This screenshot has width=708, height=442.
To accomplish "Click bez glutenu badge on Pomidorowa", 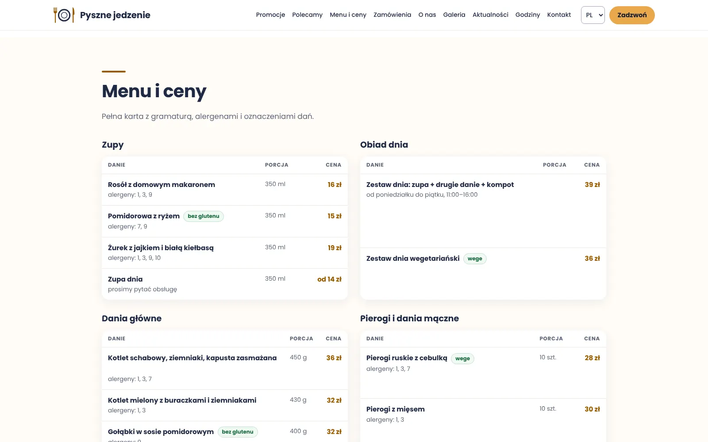I will pyautogui.click(x=204, y=216).
